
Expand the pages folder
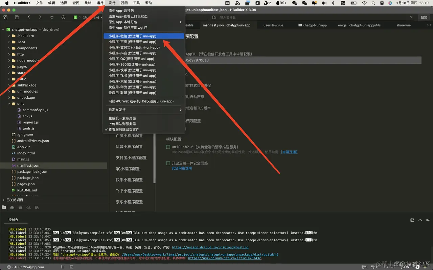click(9, 67)
